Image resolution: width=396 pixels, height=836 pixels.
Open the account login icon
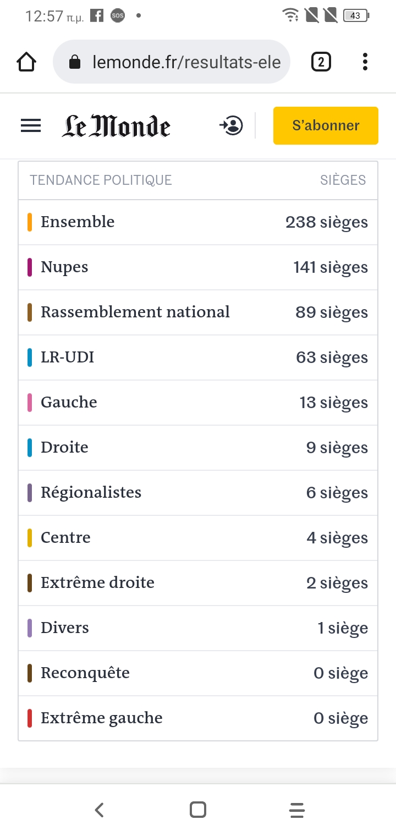pyautogui.click(x=232, y=126)
